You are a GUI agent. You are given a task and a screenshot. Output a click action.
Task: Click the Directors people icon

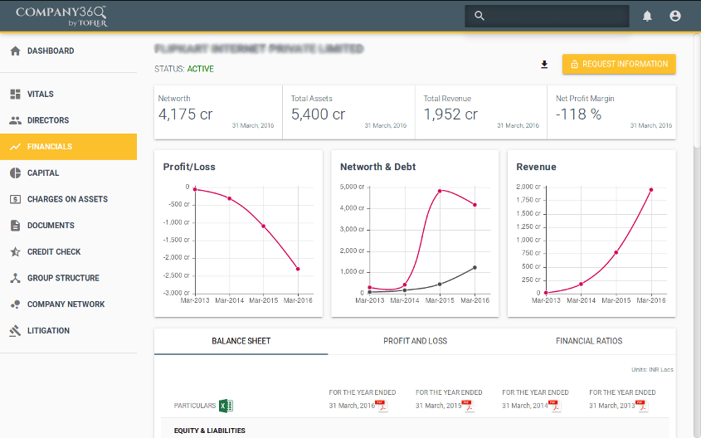tap(15, 120)
